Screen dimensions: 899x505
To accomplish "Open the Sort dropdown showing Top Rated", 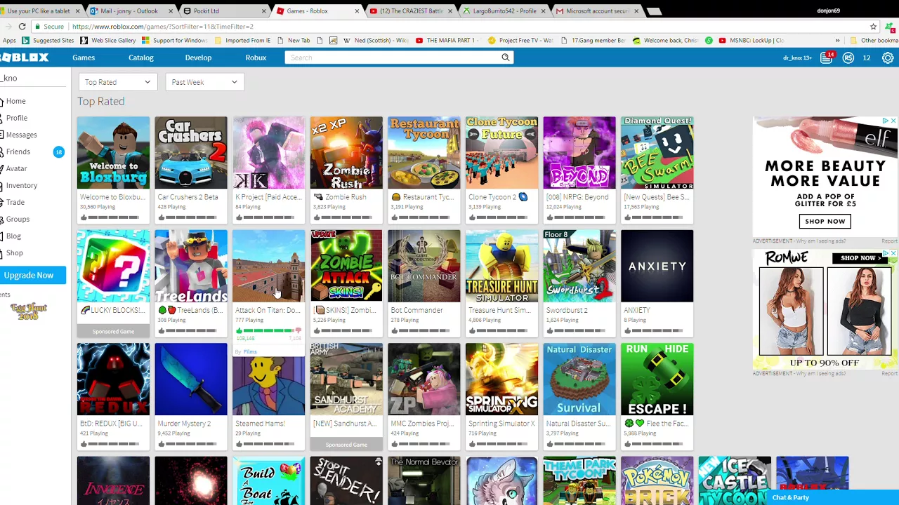I will click(117, 82).
